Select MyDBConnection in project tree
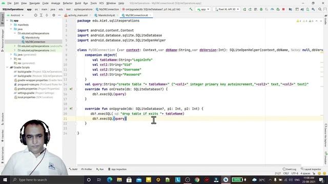The width and height of the screenshot is (328, 184). point(35,42)
